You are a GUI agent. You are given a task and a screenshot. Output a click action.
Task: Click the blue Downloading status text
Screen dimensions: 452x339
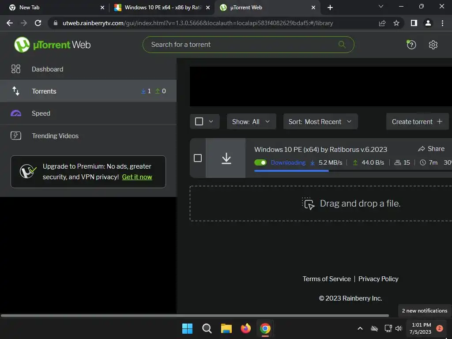288,162
